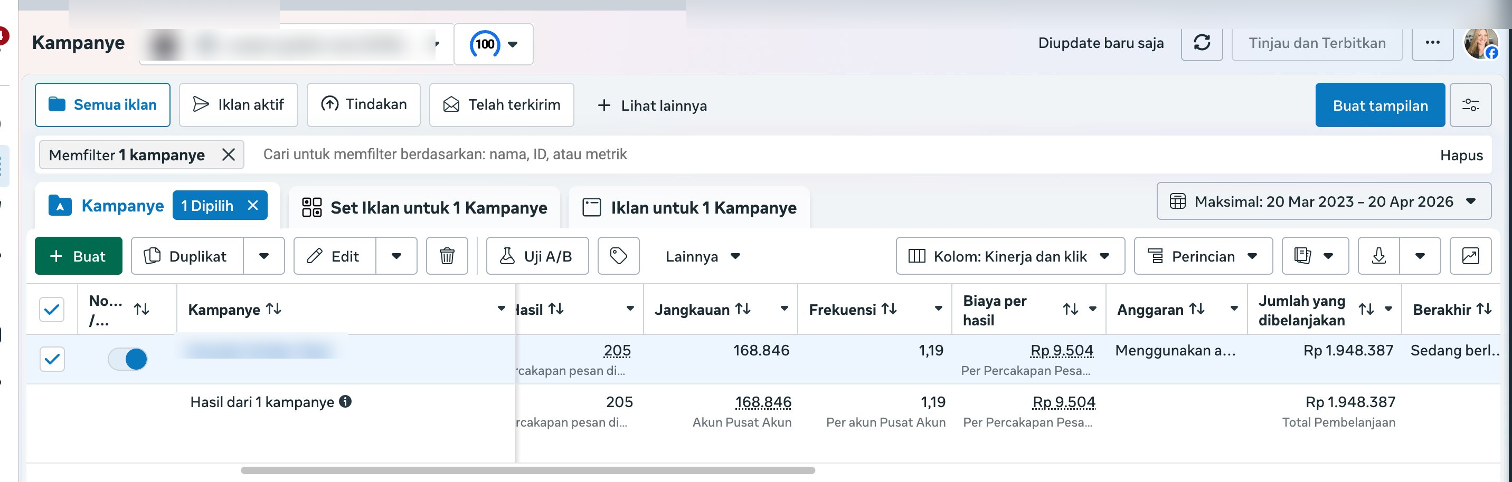Switch to Tindakan view
The height and width of the screenshot is (482, 1512).
click(x=363, y=105)
